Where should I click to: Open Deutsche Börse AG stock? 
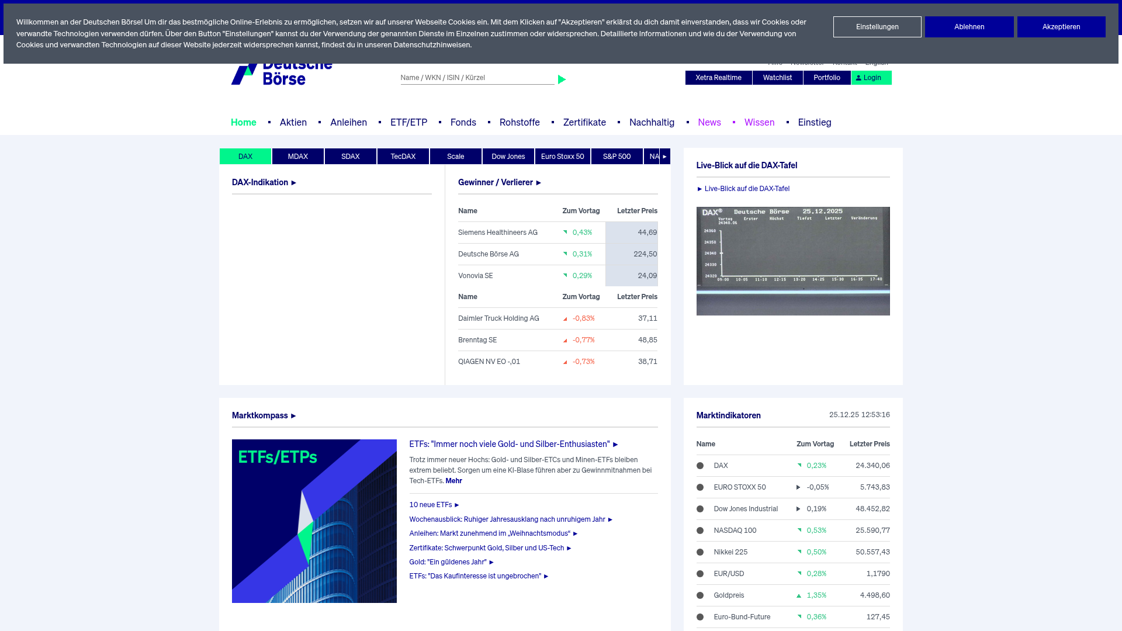489,254
